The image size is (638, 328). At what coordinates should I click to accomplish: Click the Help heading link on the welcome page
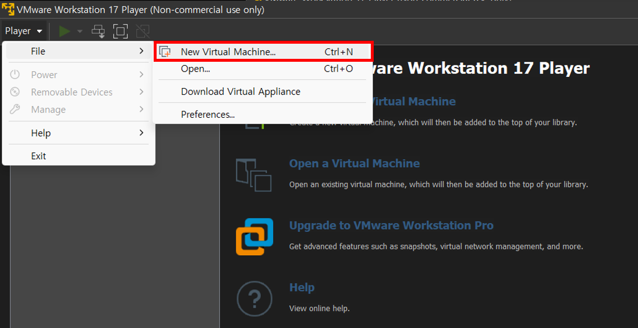302,288
